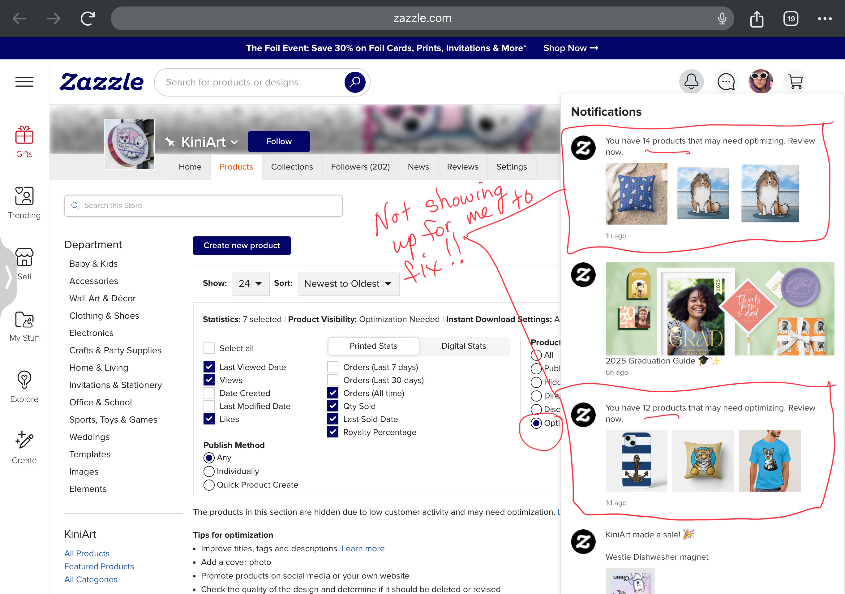Expand the KiniArt store name dropdown

234,142
